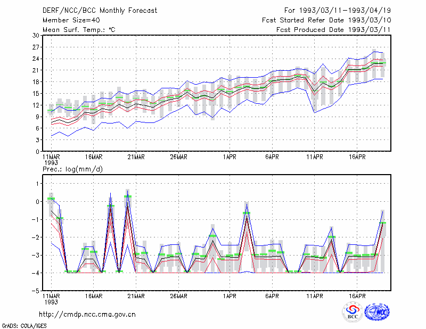
Task: Click the forecast period 1993/03/11-1993/04/19 text
Action: [x=338, y=11]
